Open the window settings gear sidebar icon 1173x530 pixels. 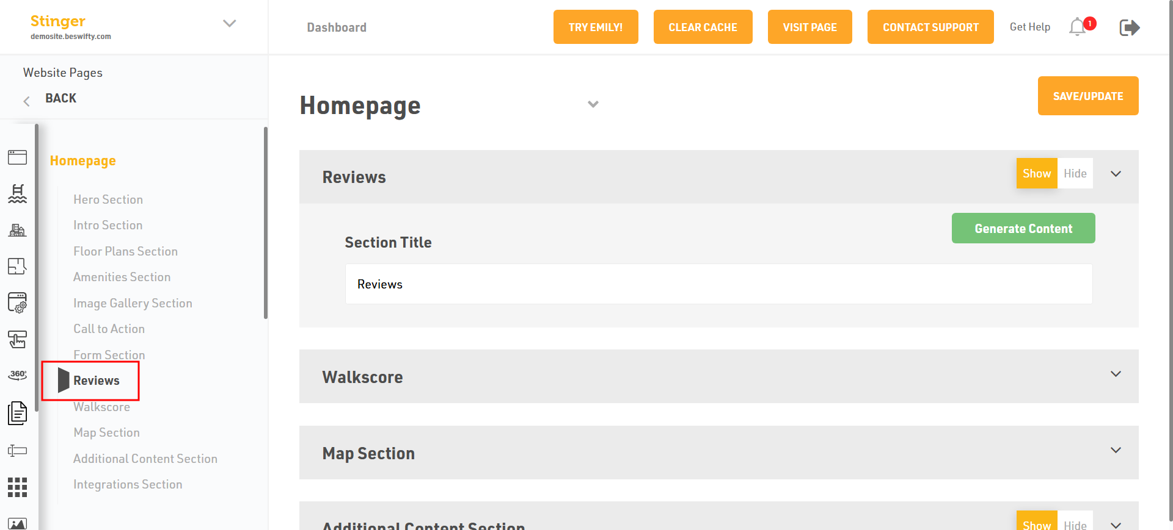tap(17, 303)
